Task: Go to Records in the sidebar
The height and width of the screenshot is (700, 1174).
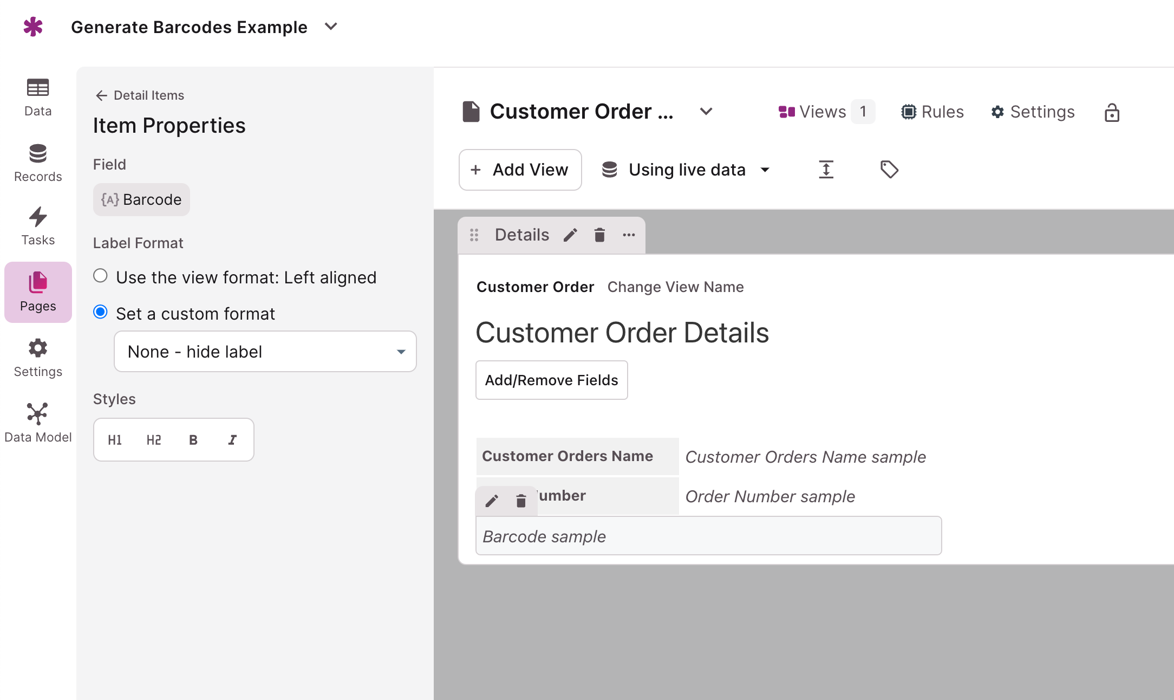Action: [x=38, y=163]
